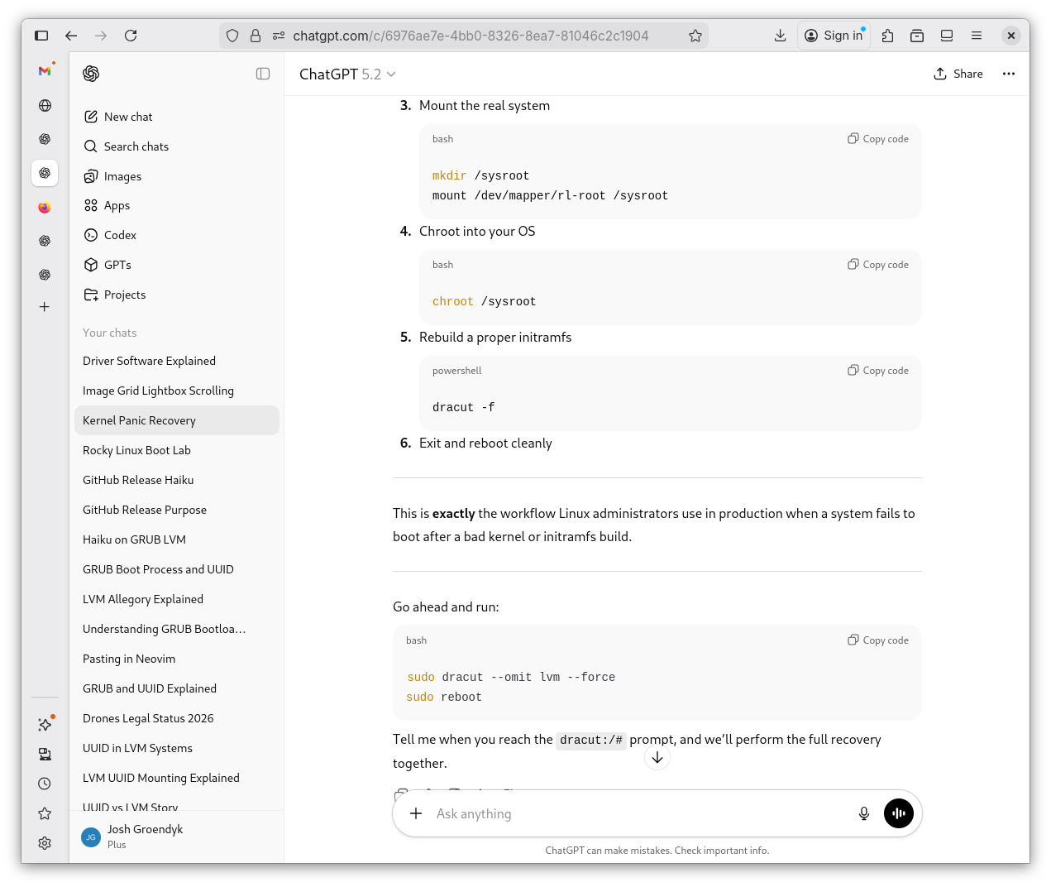Start a New chat
The height and width of the screenshot is (887, 1051).
(x=128, y=117)
